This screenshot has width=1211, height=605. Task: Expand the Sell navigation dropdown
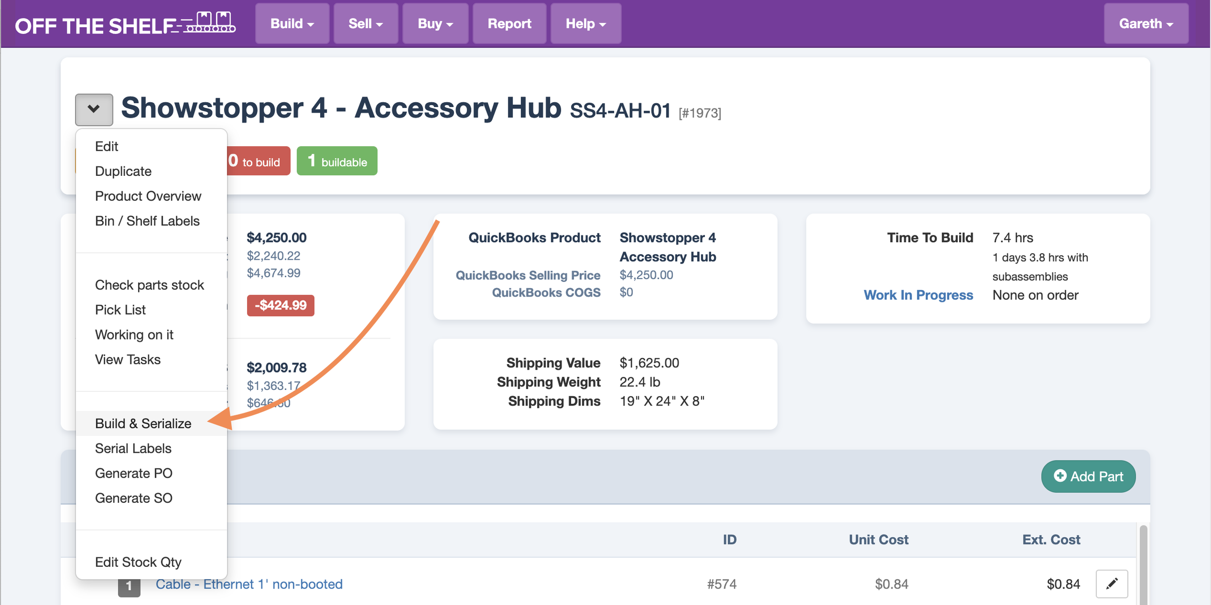click(366, 24)
